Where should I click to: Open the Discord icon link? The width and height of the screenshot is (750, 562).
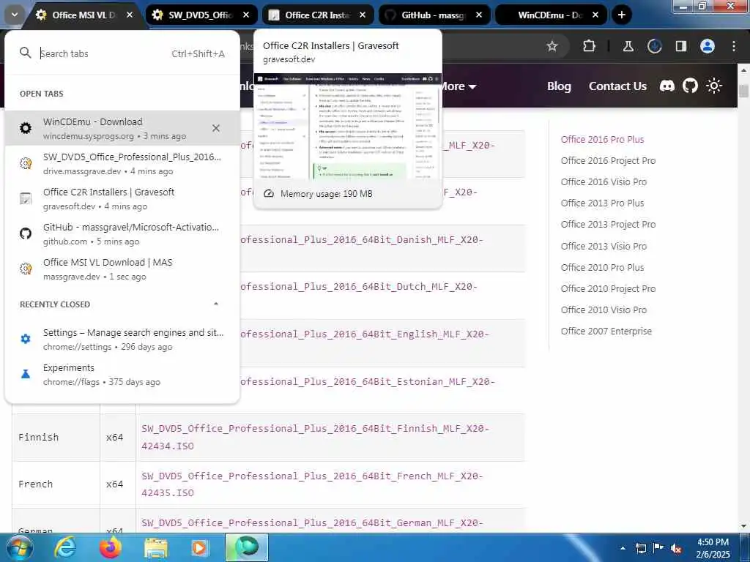click(x=667, y=86)
